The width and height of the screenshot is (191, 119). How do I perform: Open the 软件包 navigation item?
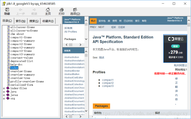pyautogui.click(x=102, y=21)
